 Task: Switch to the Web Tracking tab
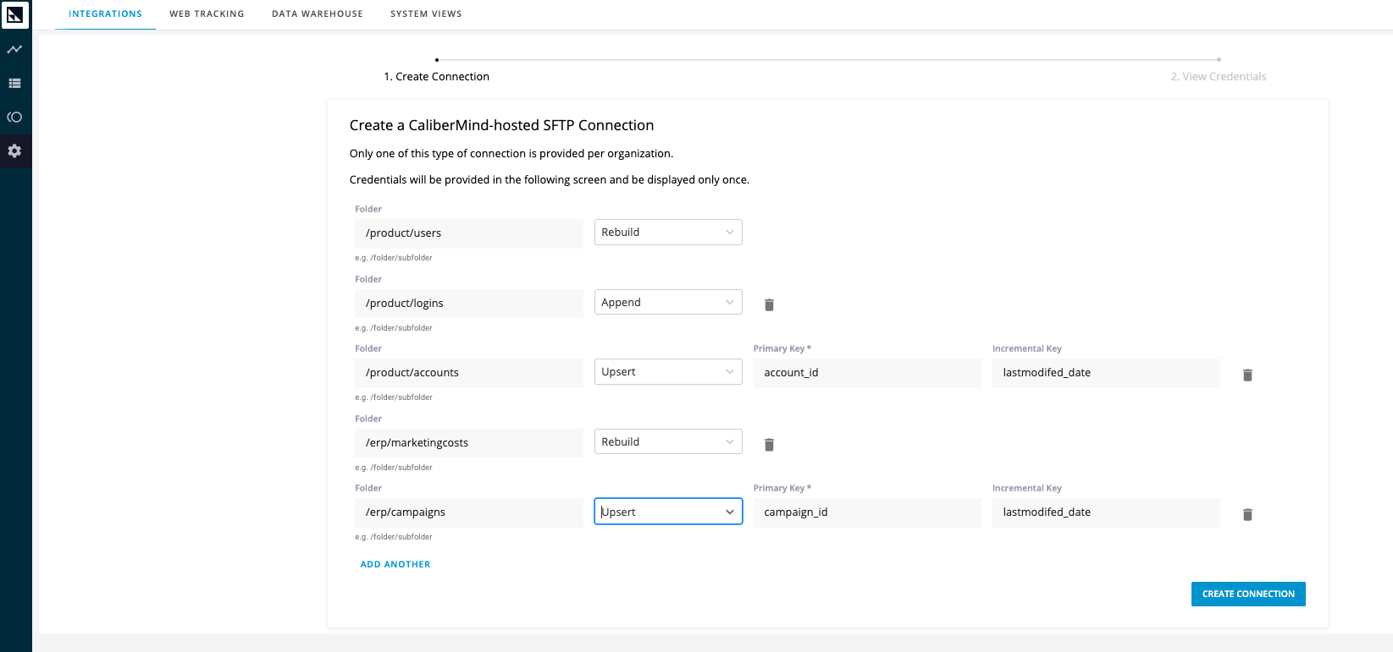[207, 14]
